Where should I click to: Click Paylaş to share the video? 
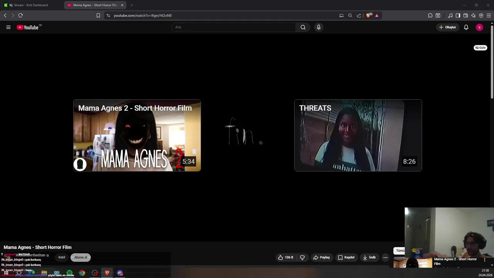click(321, 257)
